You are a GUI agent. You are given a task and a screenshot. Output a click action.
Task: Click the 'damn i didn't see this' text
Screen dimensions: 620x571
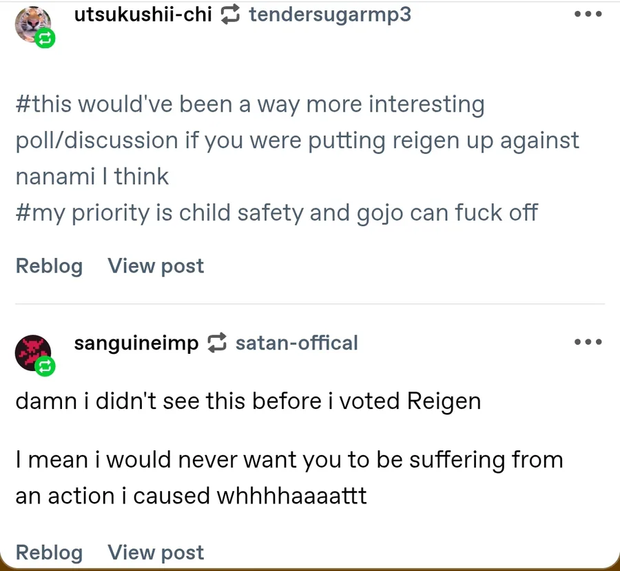point(248,401)
